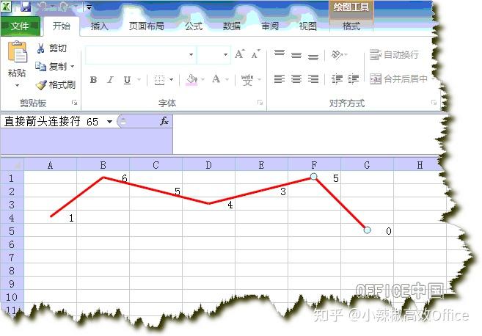Viewport: 482px width, 336px height.
Task: Click the cell borders icon
Action: [x=159, y=80]
